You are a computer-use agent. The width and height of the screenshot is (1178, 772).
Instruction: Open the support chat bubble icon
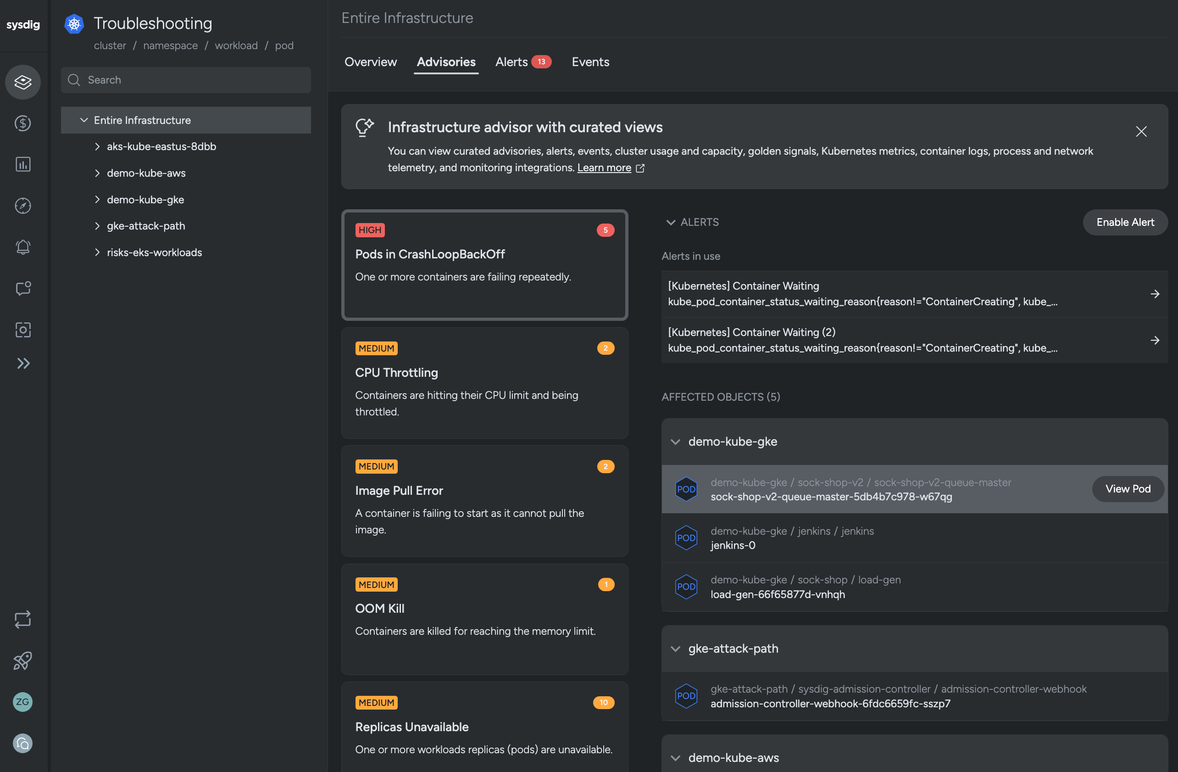23,743
